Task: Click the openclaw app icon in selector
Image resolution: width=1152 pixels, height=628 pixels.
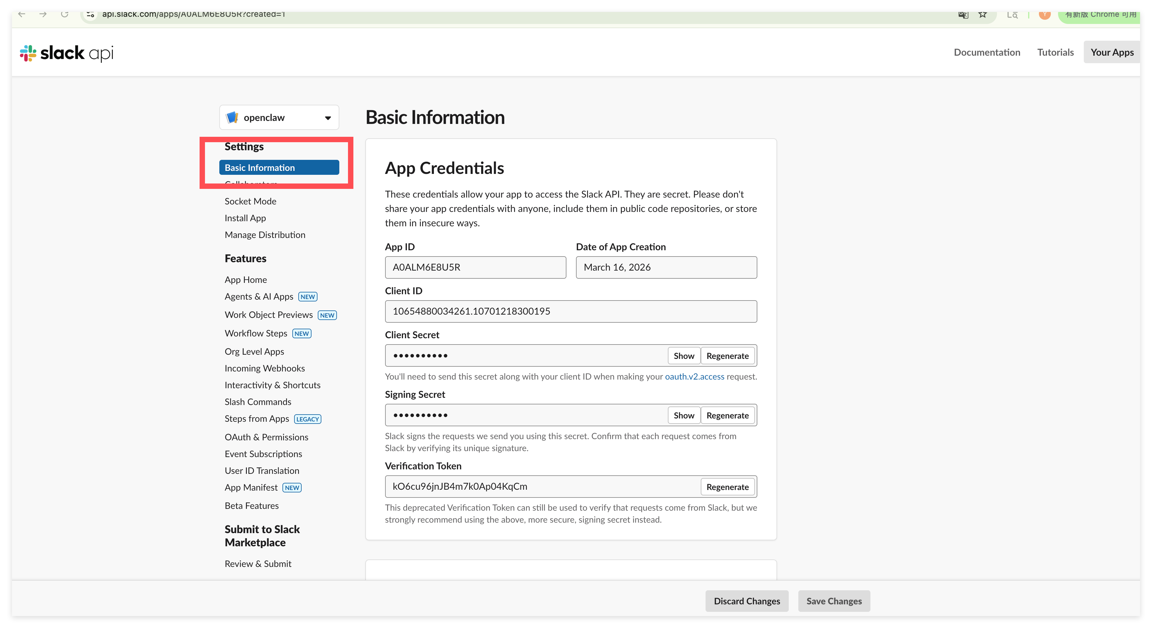Action: pyautogui.click(x=232, y=118)
